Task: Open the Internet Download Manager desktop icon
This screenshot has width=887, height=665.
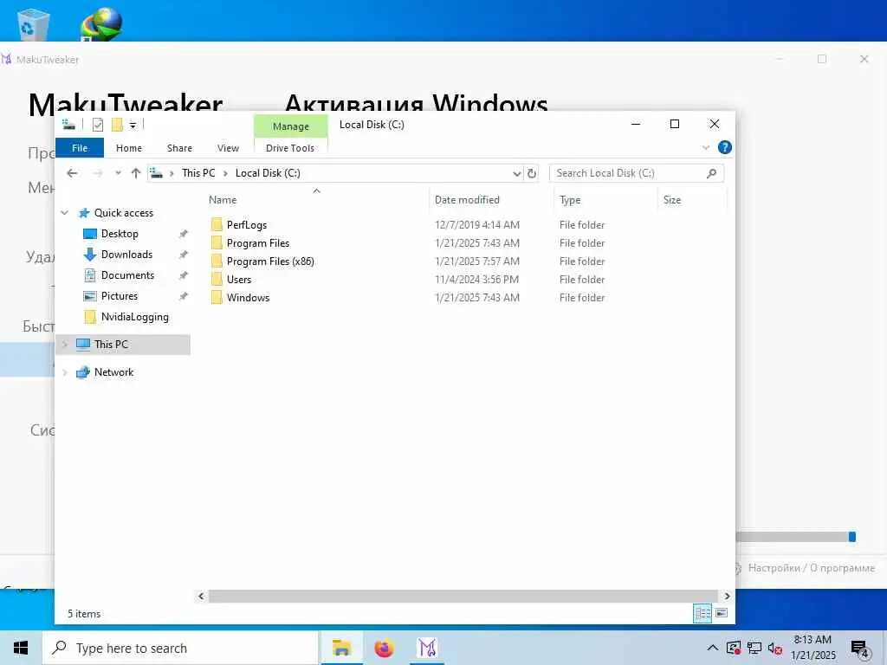Action: 102,24
